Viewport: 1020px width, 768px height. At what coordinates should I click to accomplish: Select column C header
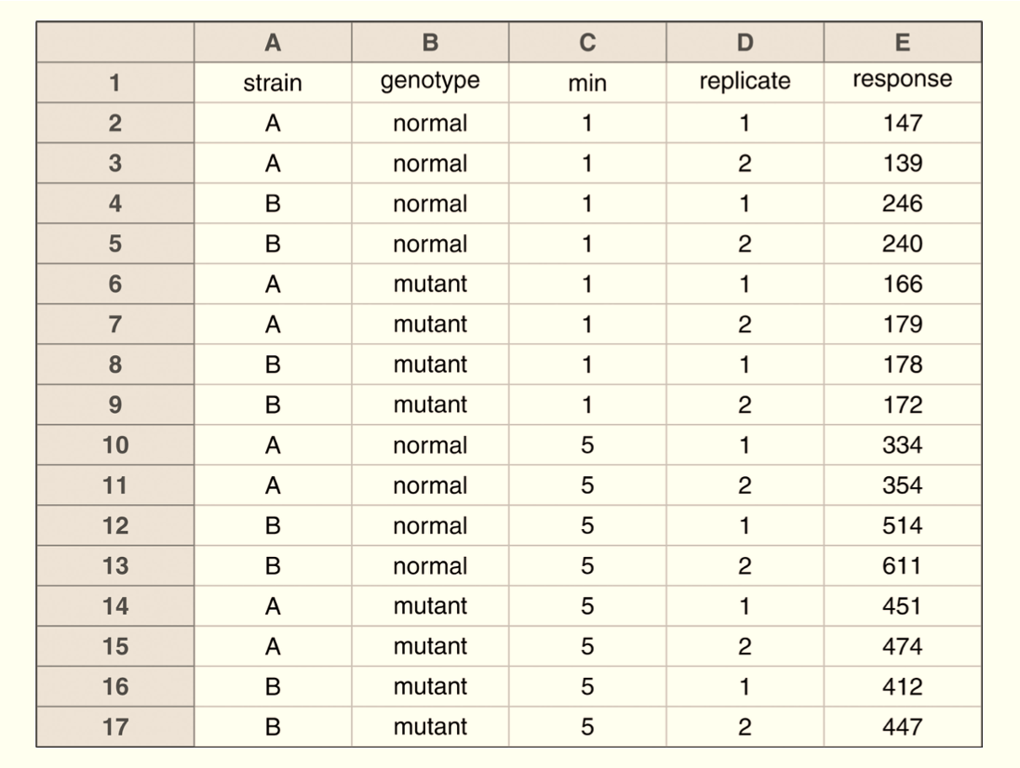click(587, 42)
